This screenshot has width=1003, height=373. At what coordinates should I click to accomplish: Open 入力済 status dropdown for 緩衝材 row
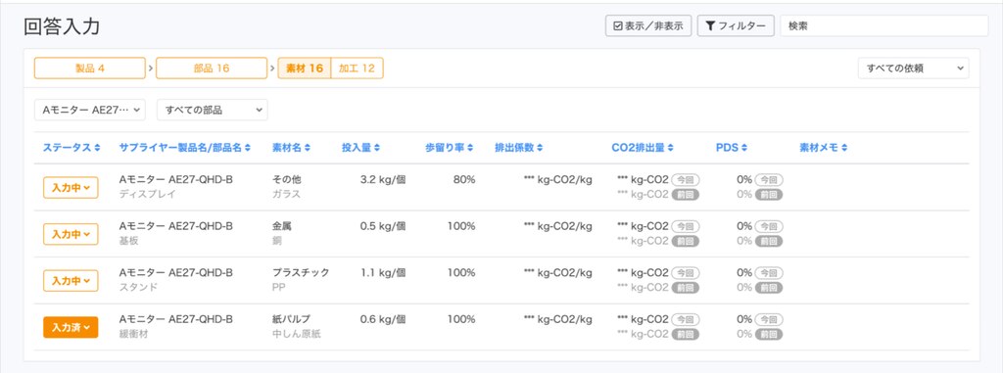(71, 328)
